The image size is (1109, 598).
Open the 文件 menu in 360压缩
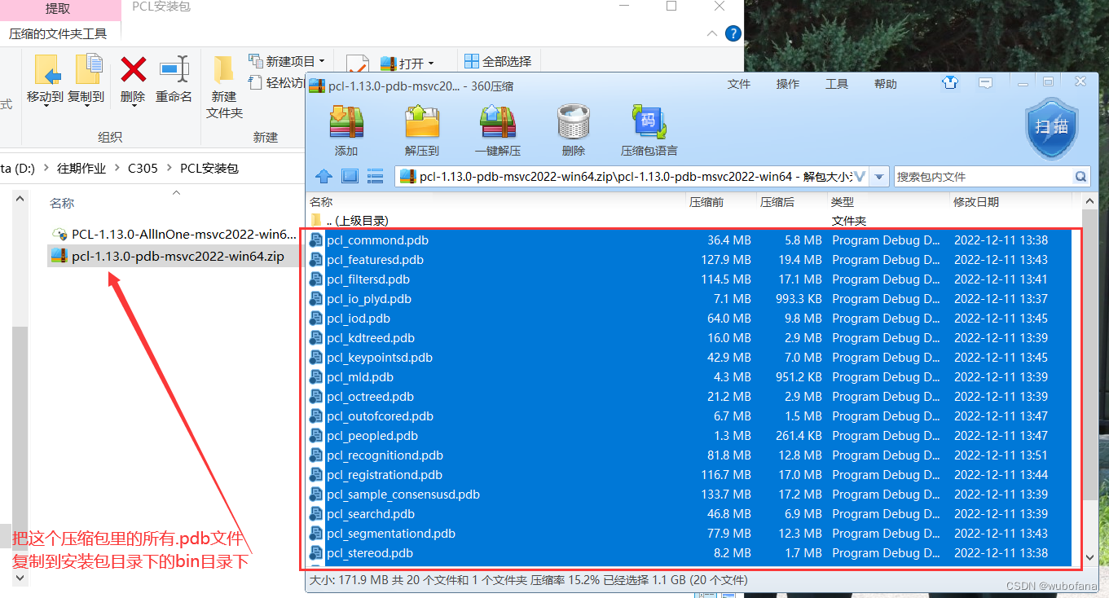(x=739, y=84)
